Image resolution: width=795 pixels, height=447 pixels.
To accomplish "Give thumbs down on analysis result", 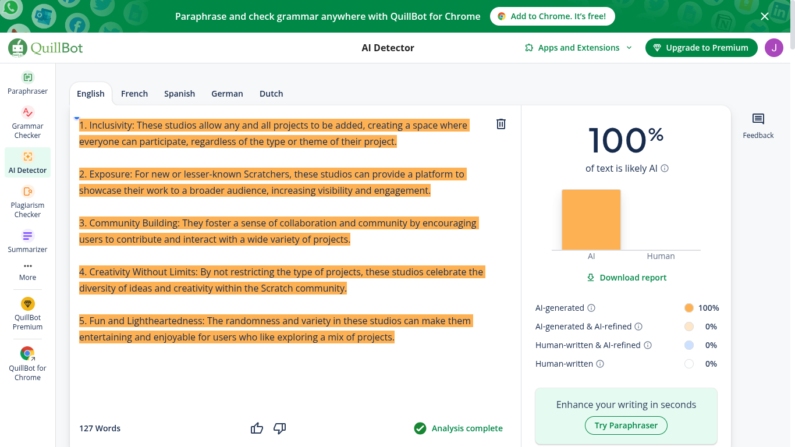I will coord(280,428).
